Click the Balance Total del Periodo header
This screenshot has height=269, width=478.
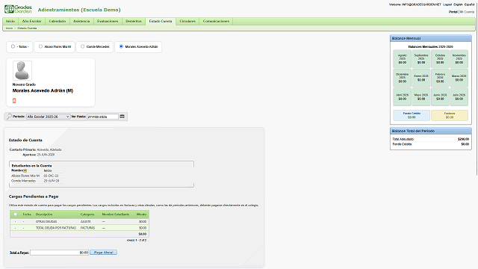point(431,132)
